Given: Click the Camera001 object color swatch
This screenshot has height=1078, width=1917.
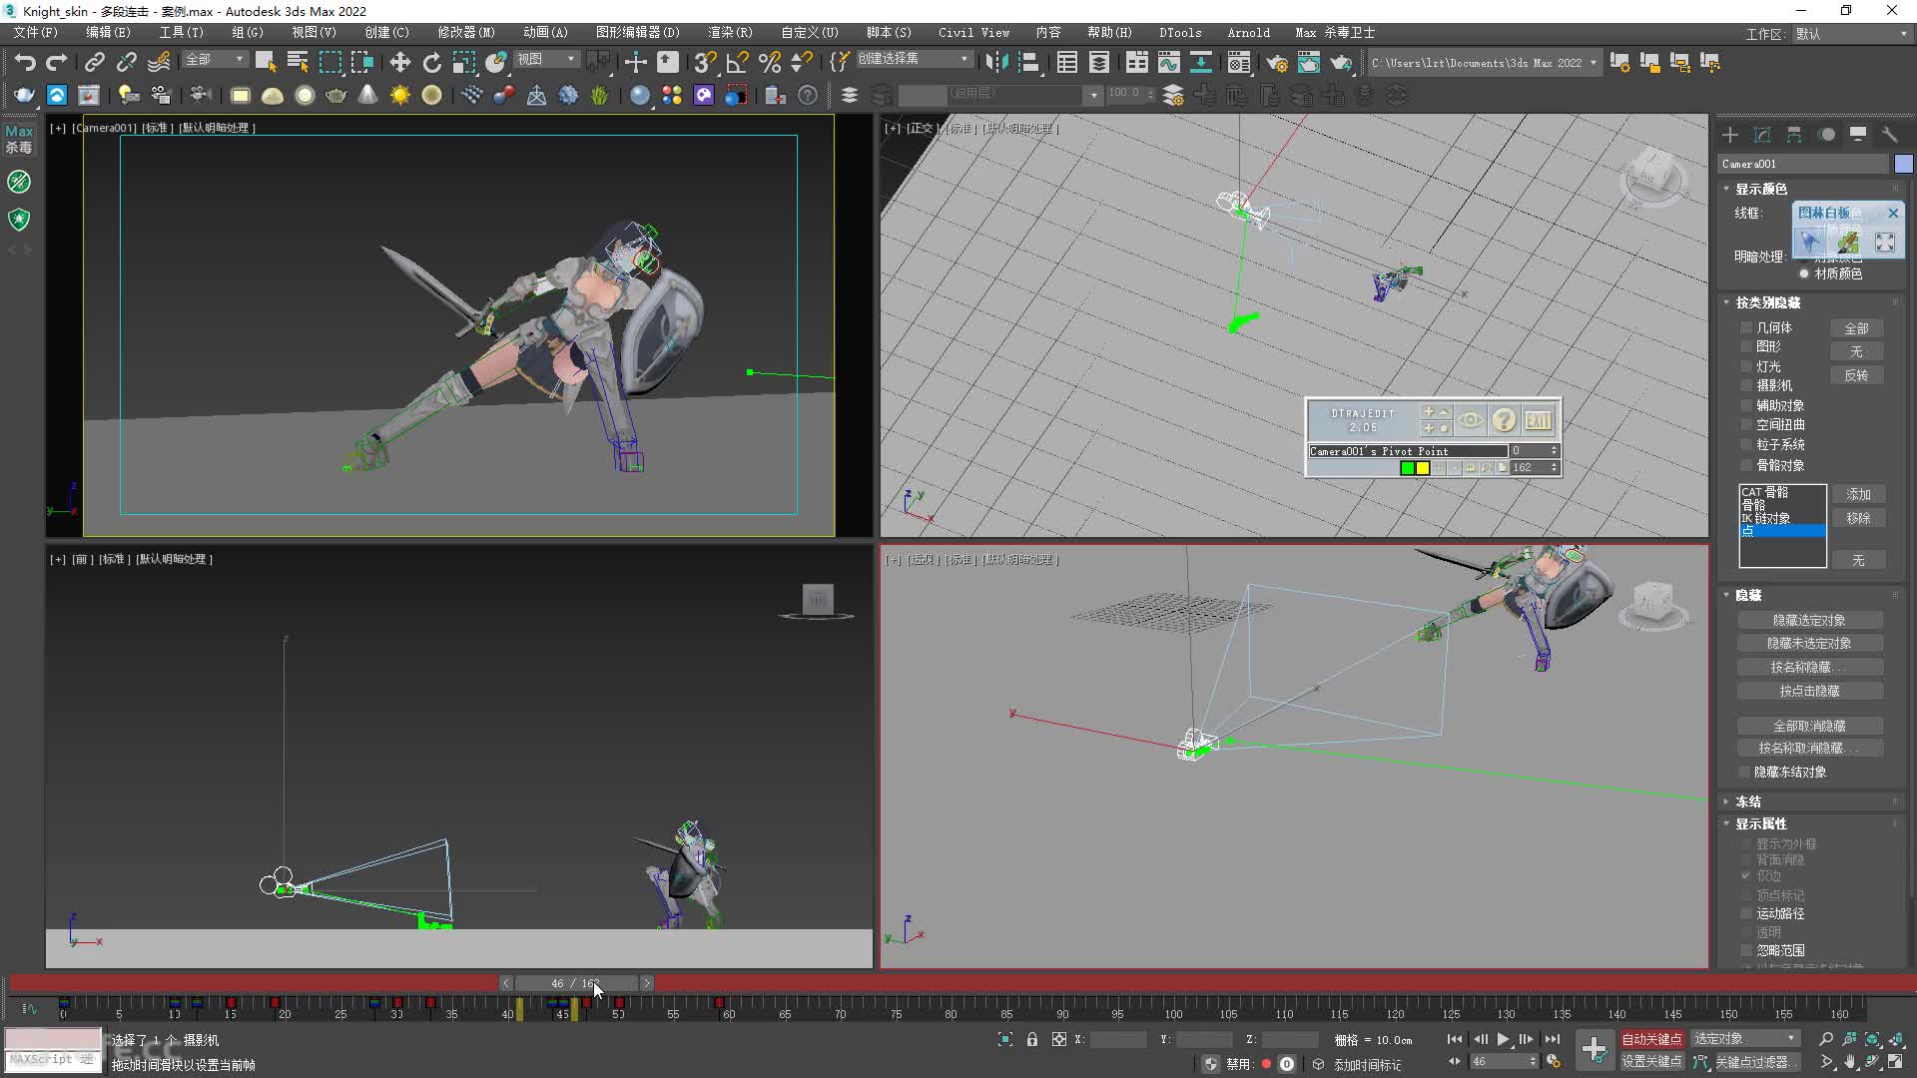Looking at the screenshot, I should point(1903,164).
